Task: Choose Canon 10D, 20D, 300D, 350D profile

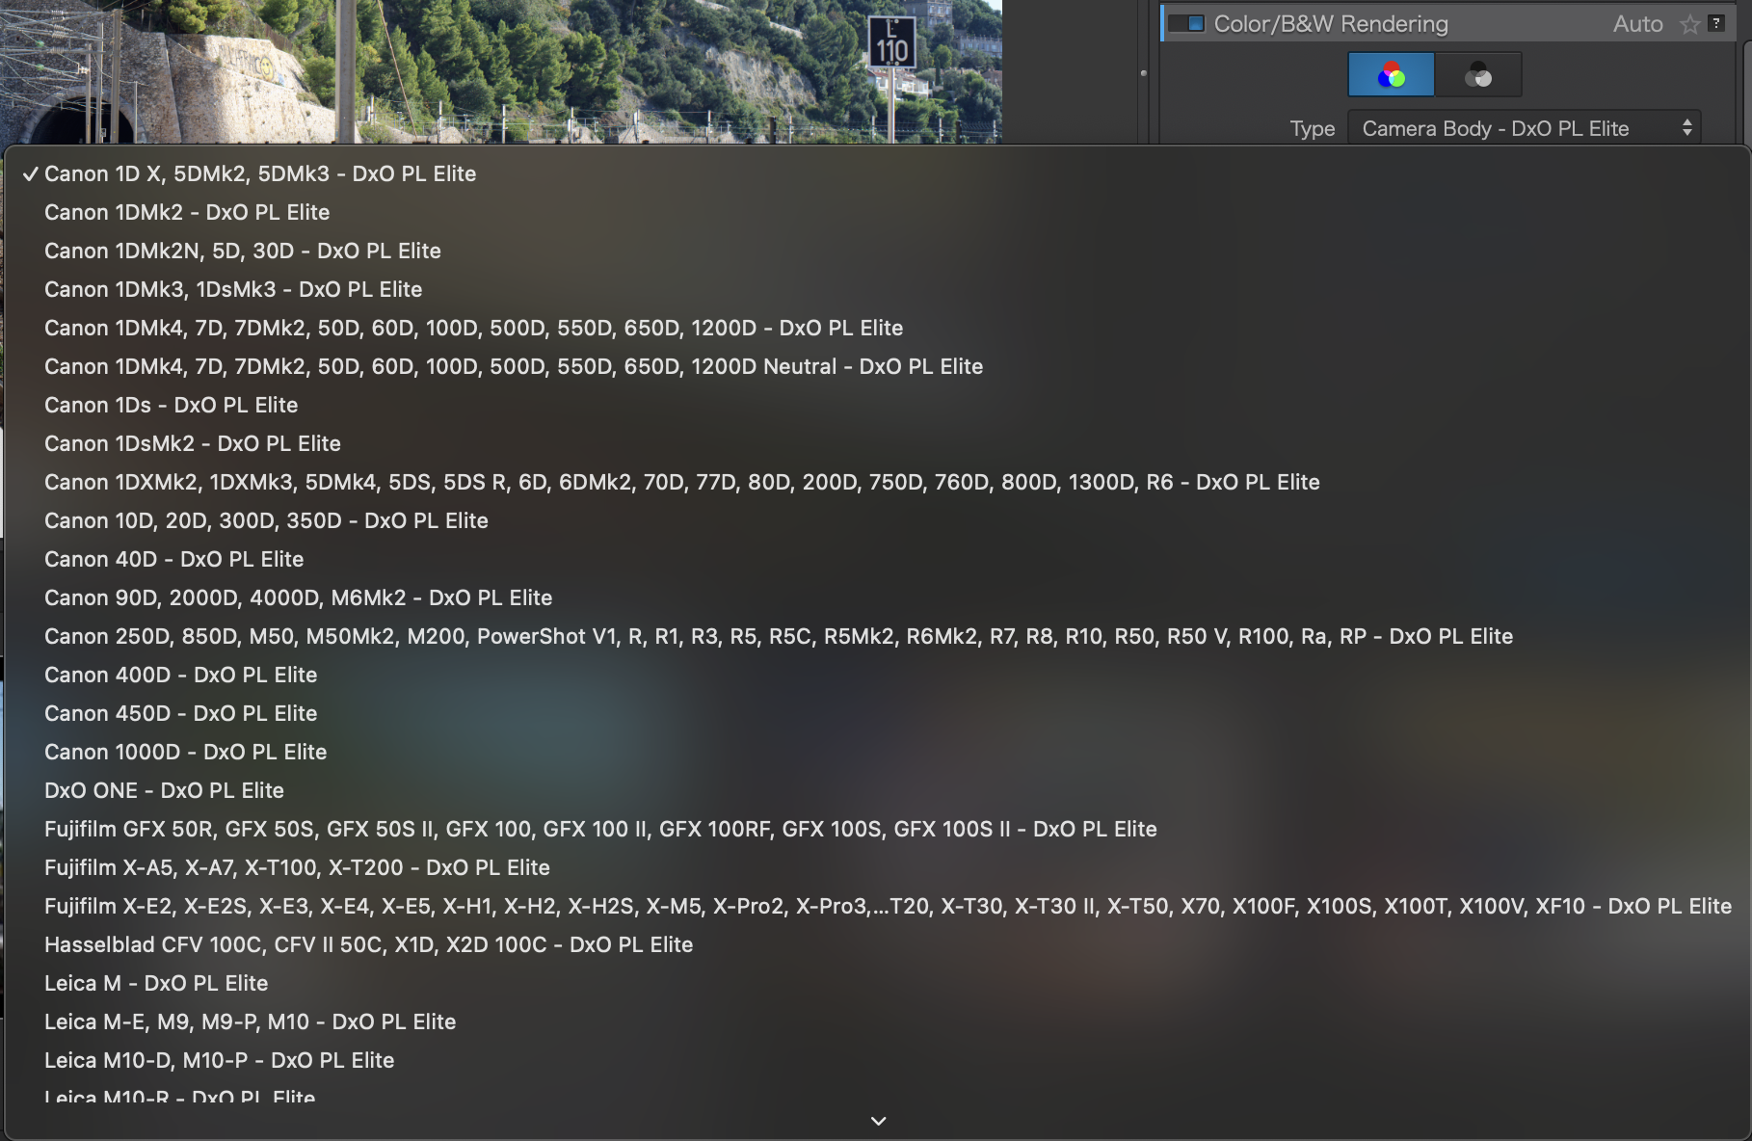Action: [x=877, y=520]
